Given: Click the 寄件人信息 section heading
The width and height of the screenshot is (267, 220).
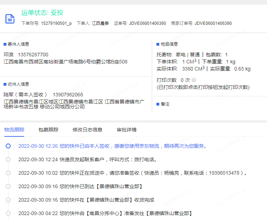Looking at the screenshot, I should [18, 44].
